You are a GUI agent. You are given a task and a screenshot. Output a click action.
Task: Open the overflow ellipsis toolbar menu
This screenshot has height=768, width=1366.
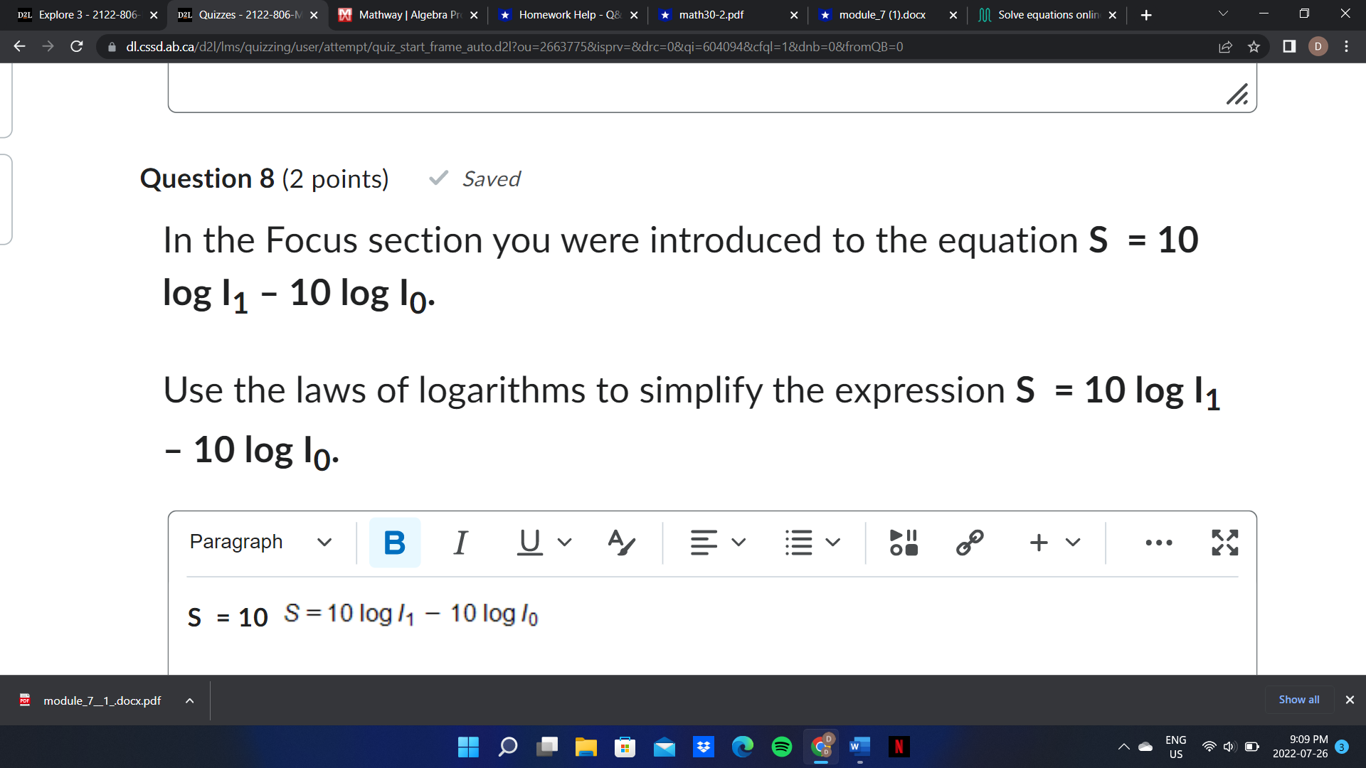pos(1158,543)
